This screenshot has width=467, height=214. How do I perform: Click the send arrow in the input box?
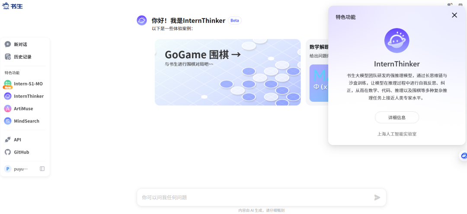pyautogui.click(x=377, y=197)
